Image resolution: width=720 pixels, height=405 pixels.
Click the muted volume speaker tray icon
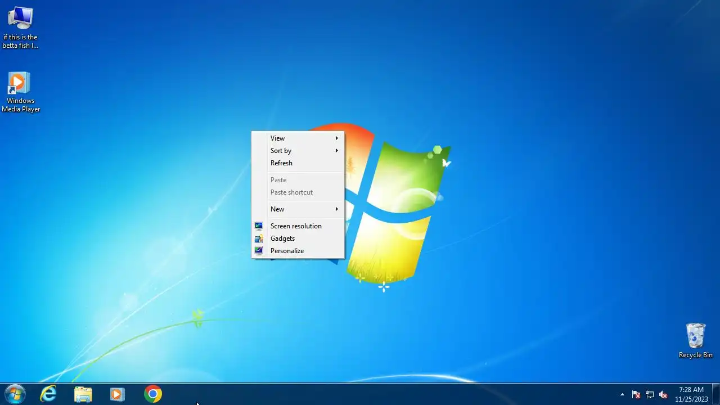point(663,395)
